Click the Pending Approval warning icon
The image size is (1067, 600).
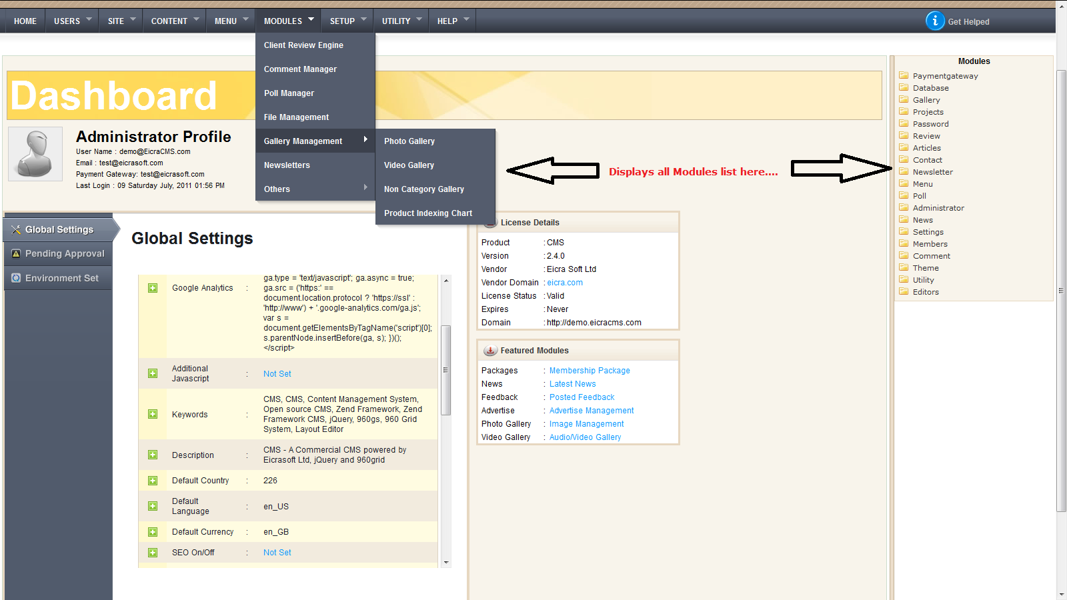pos(16,253)
